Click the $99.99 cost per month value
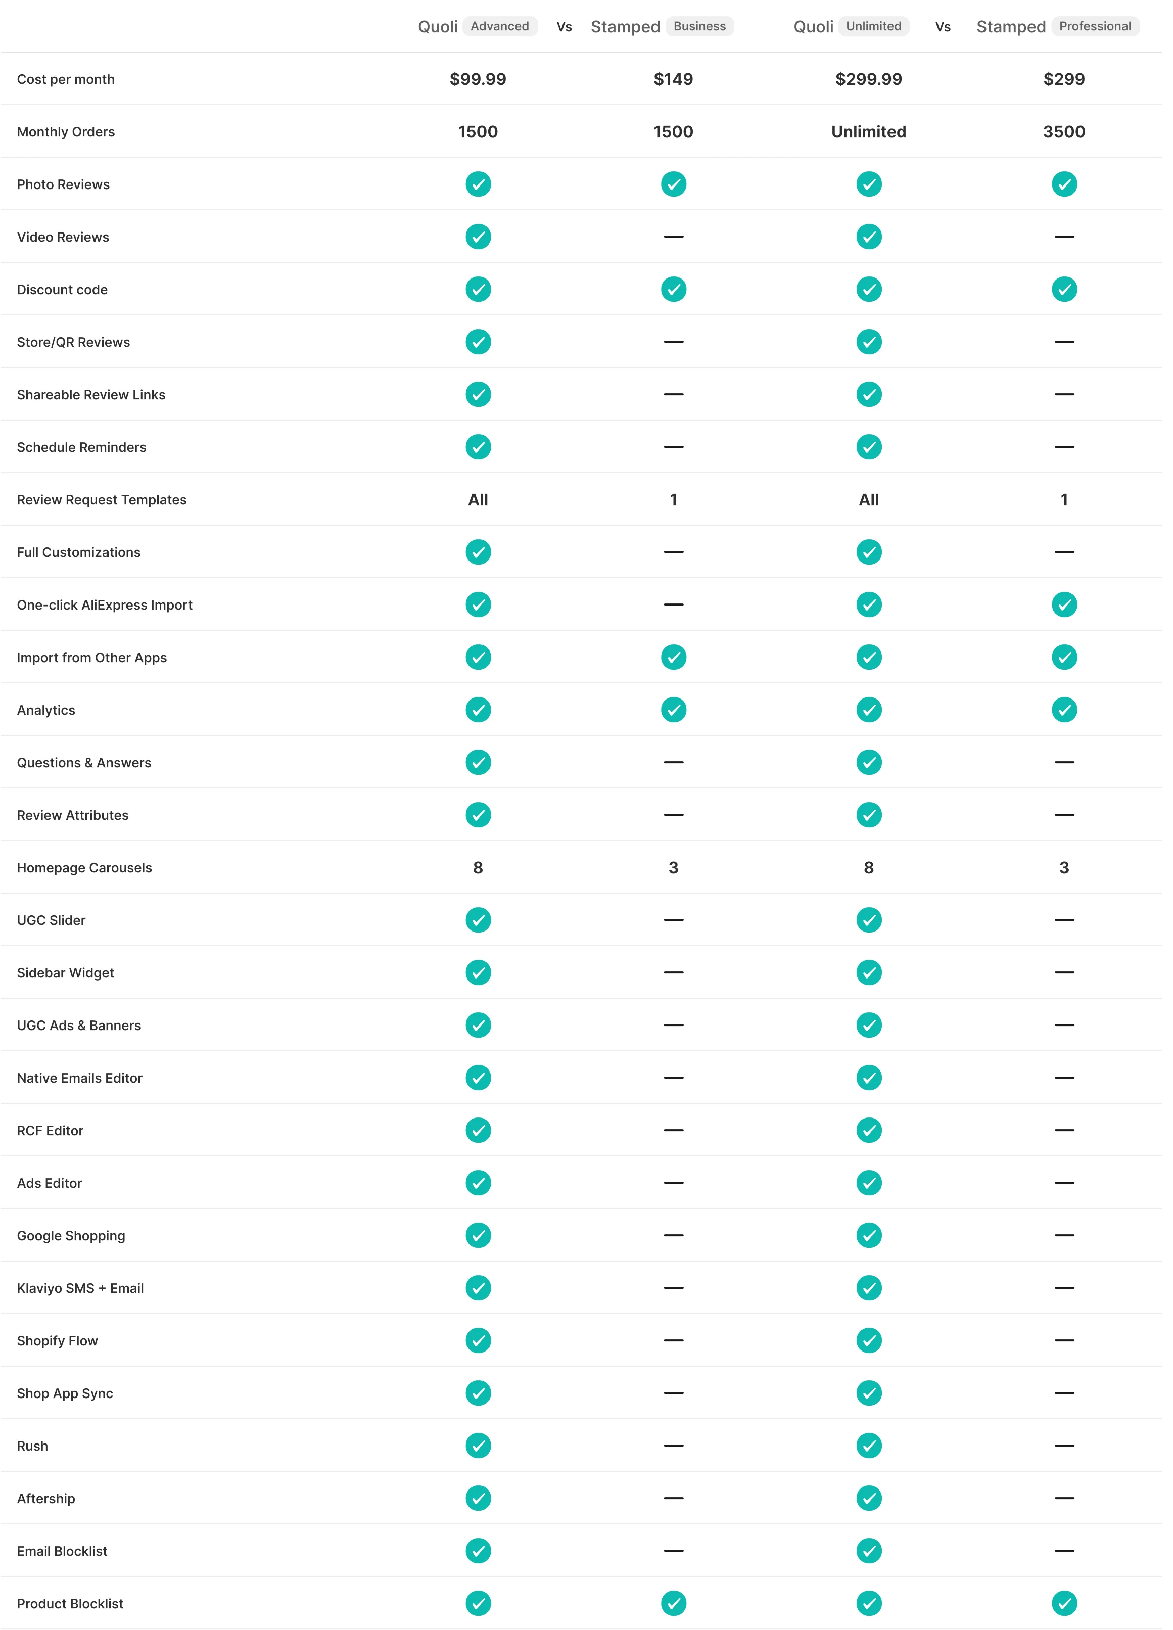 [x=478, y=79]
